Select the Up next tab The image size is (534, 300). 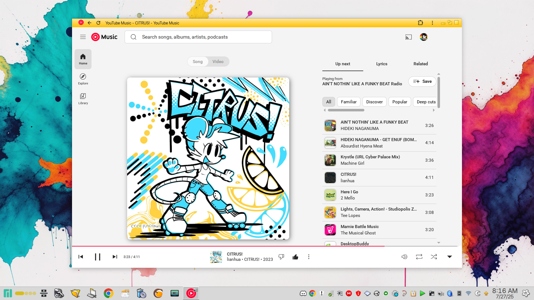click(x=343, y=64)
